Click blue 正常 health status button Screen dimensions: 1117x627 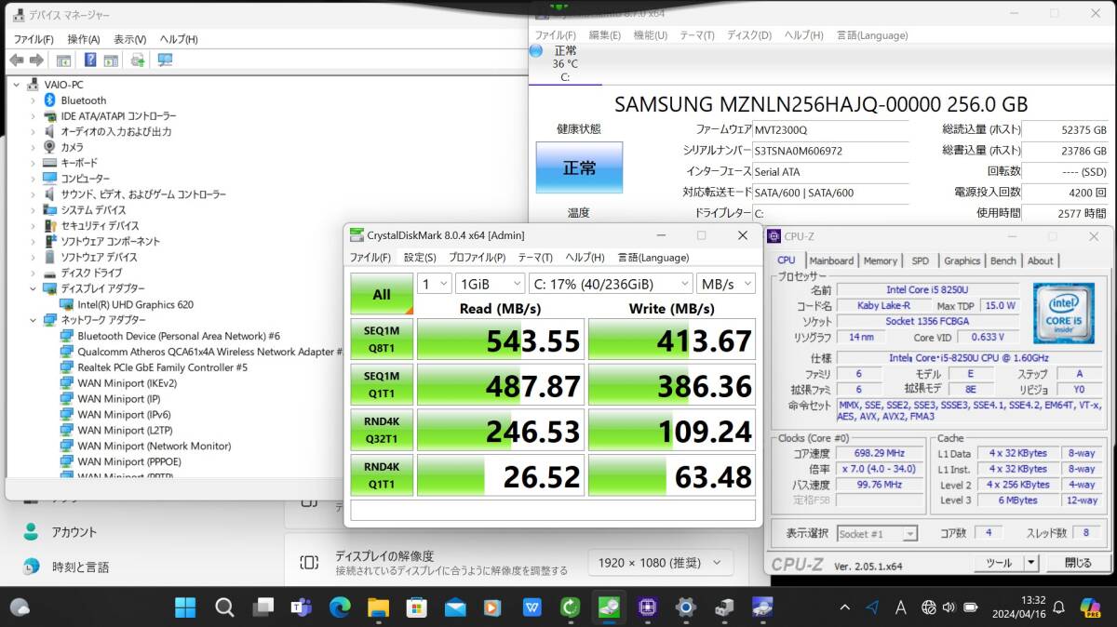tap(579, 167)
